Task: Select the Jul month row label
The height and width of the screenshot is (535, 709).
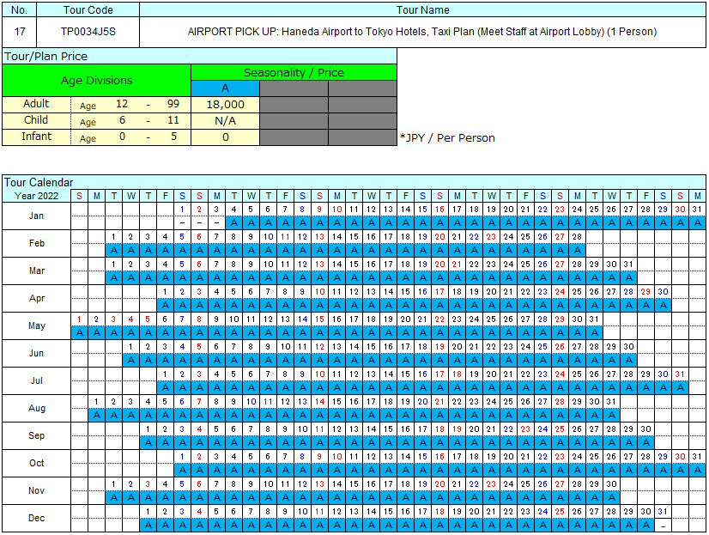Action: (36, 380)
